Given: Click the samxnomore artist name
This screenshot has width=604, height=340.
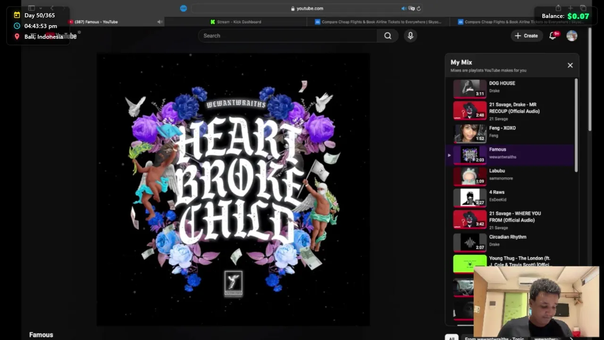Looking at the screenshot, I should (501, 178).
